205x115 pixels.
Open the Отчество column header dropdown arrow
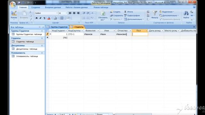click(x=130, y=31)
